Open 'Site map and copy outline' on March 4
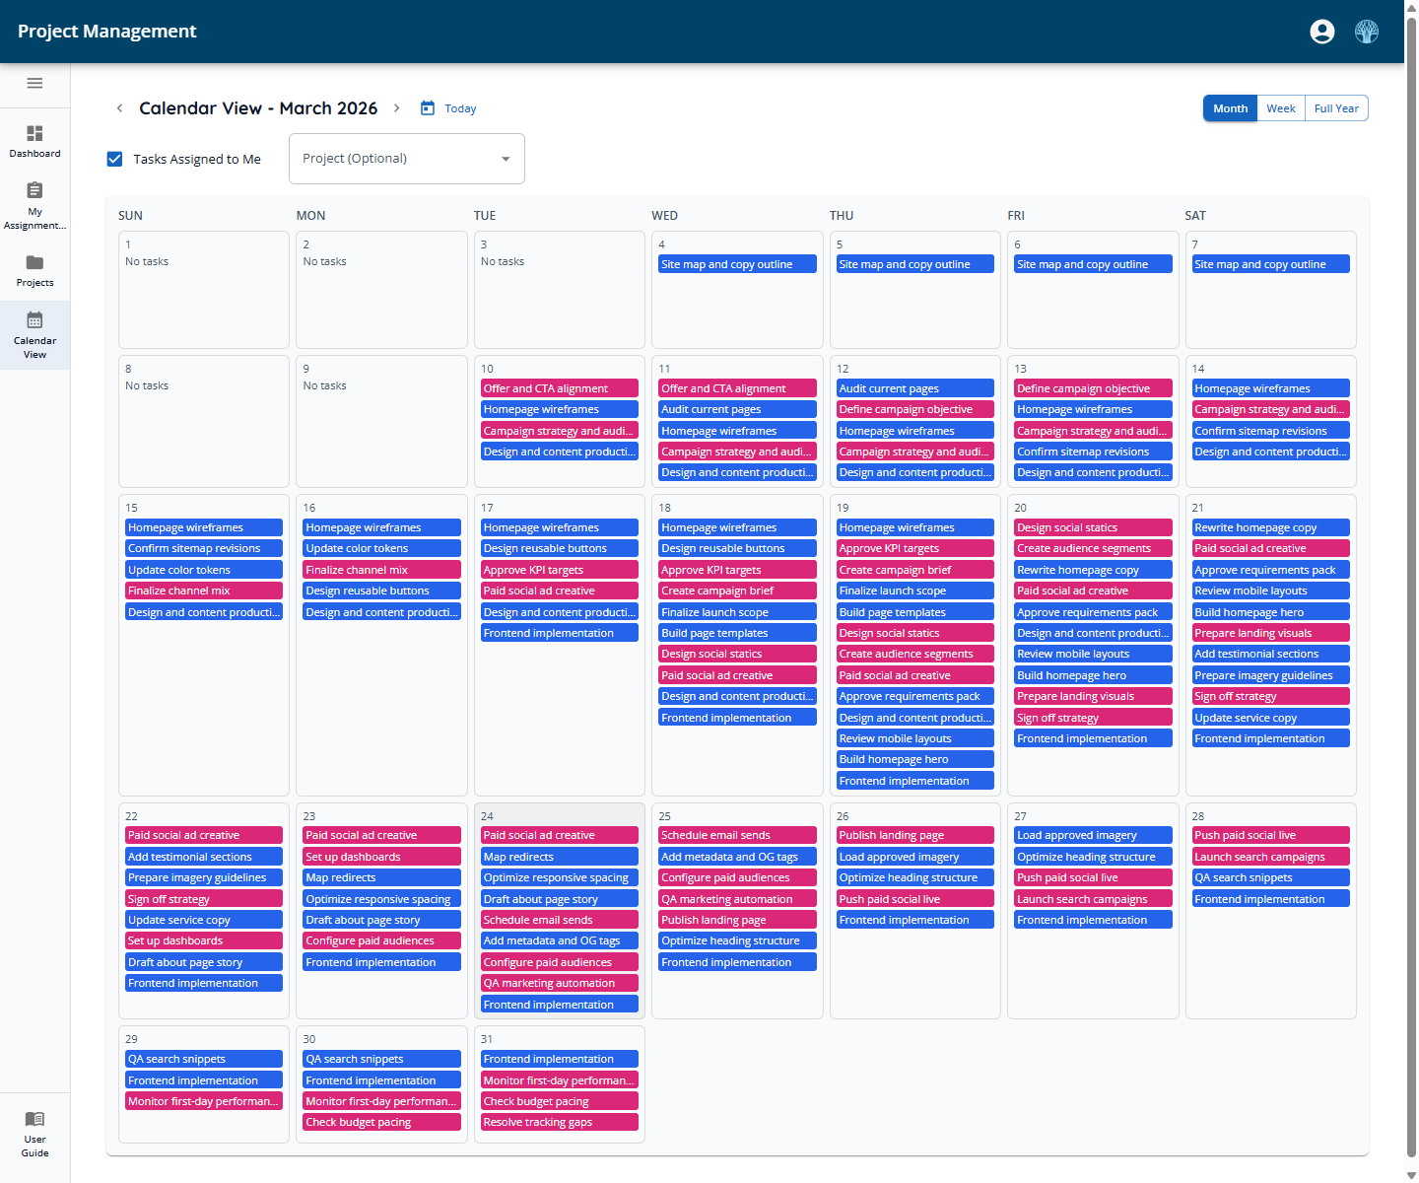The image size is (1419, 1183). [737, 264]
